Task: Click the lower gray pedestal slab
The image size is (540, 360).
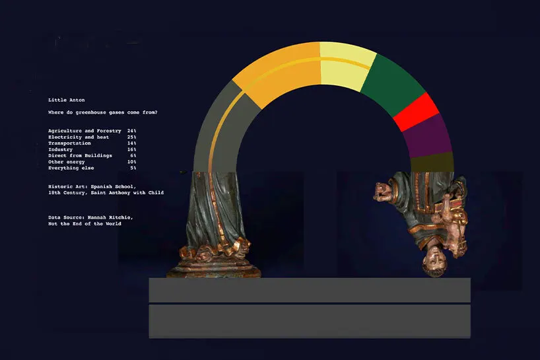Action: click(x=310, y=321)
